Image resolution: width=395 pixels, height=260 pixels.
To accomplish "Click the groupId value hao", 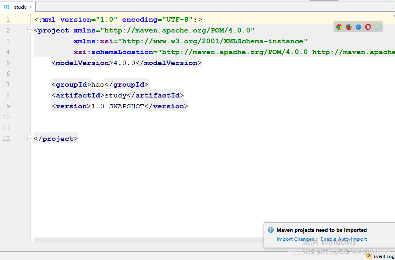I will (x=98, y=85).
